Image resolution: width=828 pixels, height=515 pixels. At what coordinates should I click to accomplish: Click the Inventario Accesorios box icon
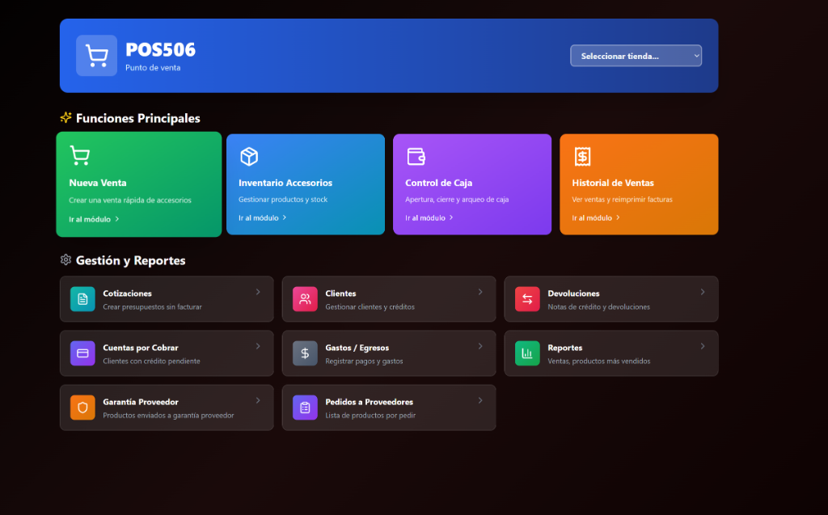click(249, 156)
